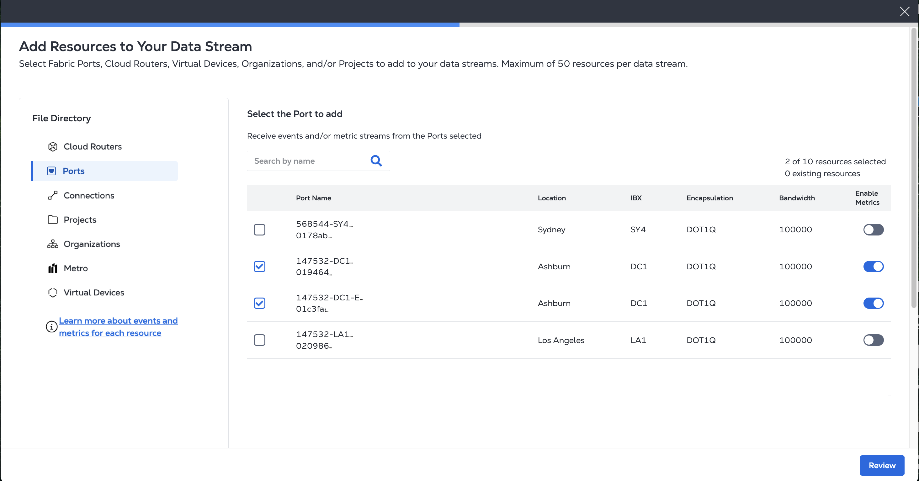Click the search magnifier icon

coord(376,161)
